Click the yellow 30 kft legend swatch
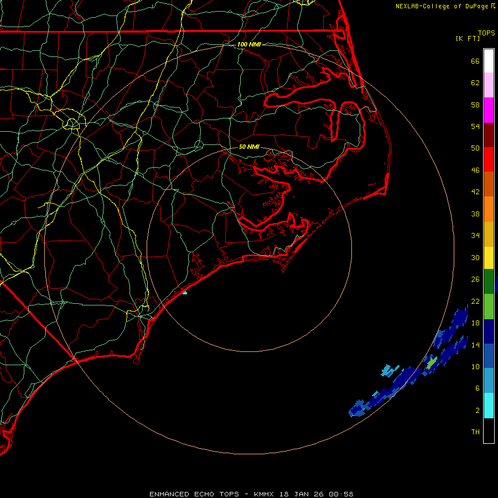The image size is (498, 498). 489,258
